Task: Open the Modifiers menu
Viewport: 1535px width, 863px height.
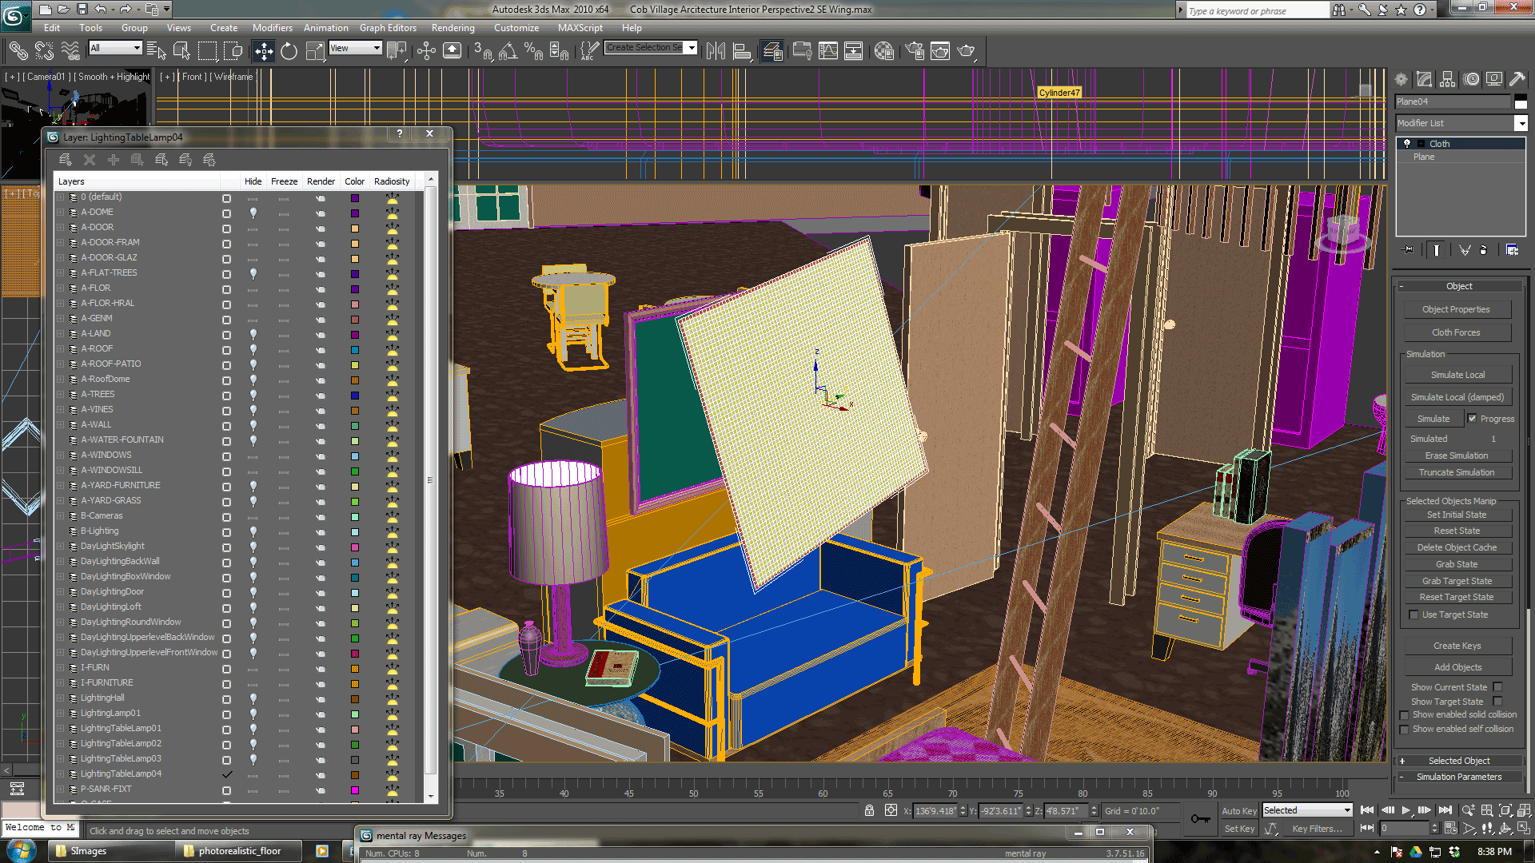Action: [x=272, y=28]
